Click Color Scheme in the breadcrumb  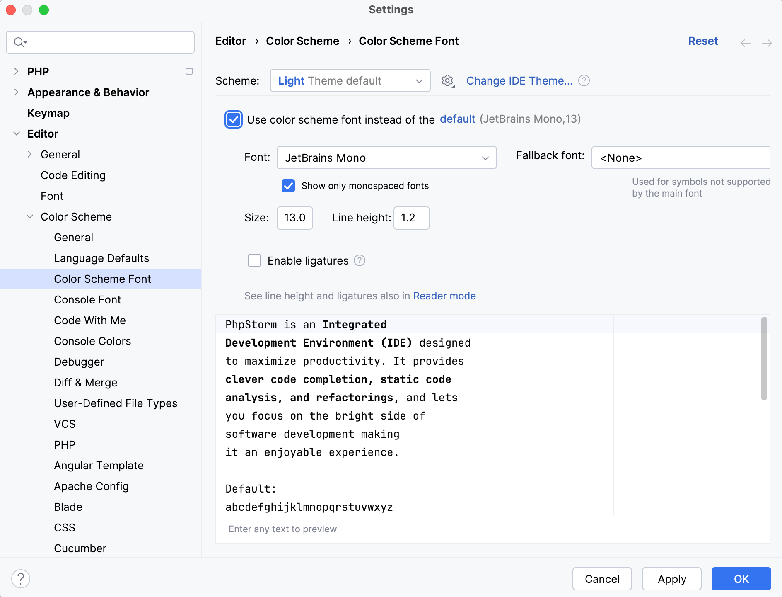point(302,41)
